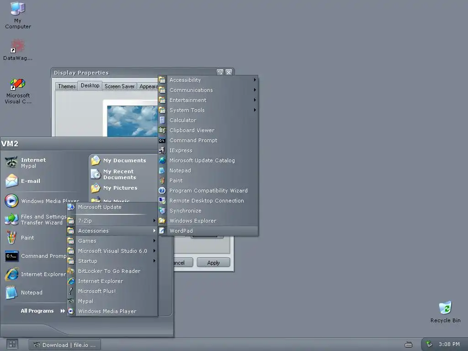Click the Microsoft Plus! icon
This screenshot has width=468, height=351.
coord(71,291)
